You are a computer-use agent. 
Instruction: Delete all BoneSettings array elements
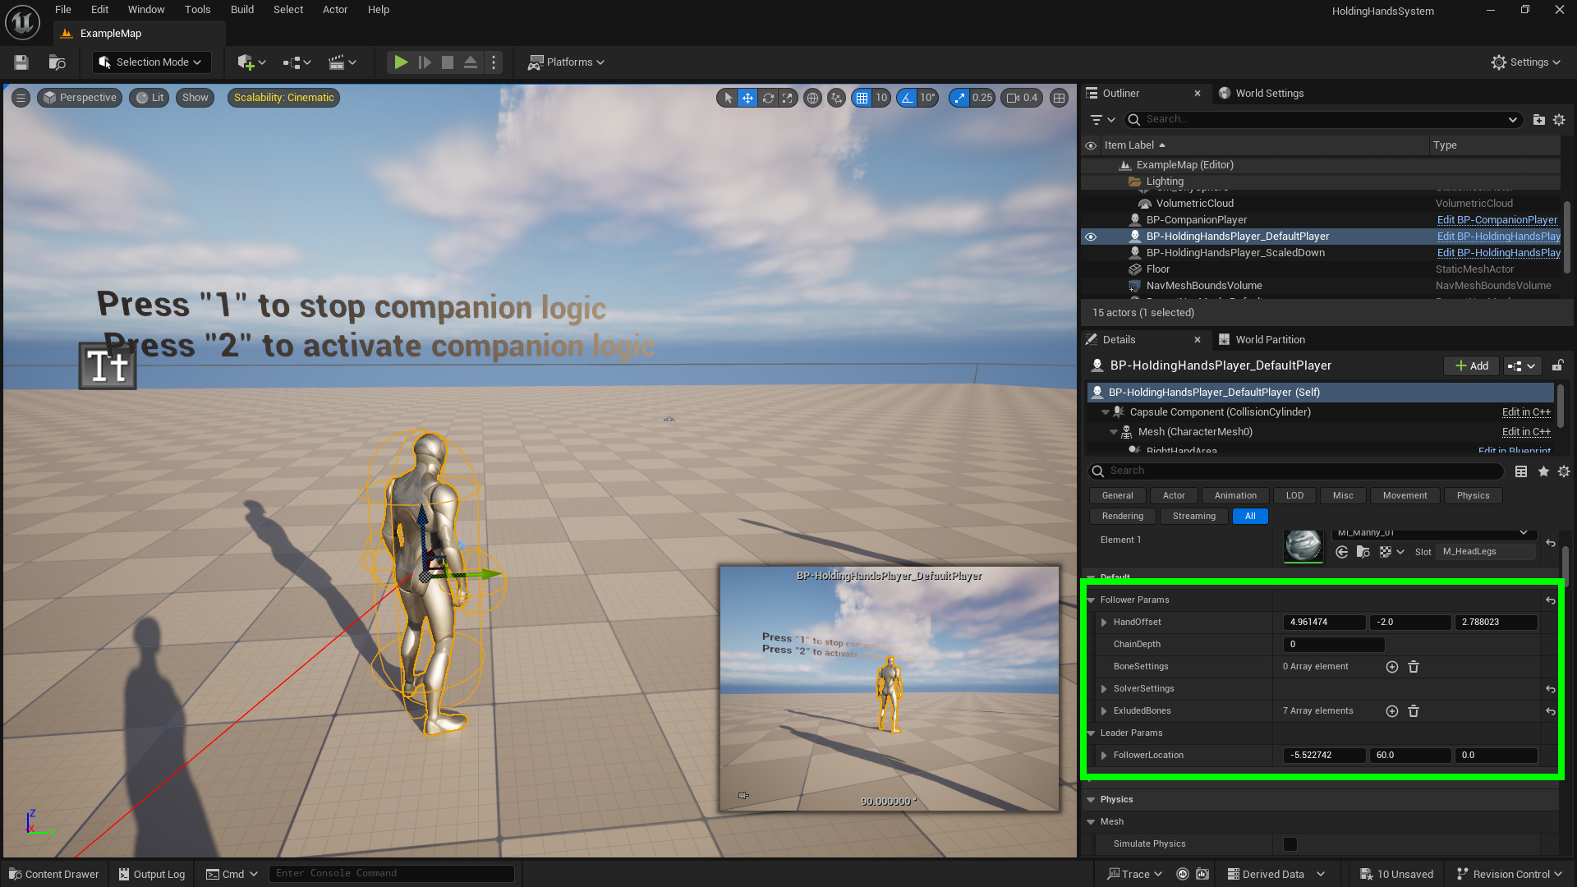[x=1414, y=667]
